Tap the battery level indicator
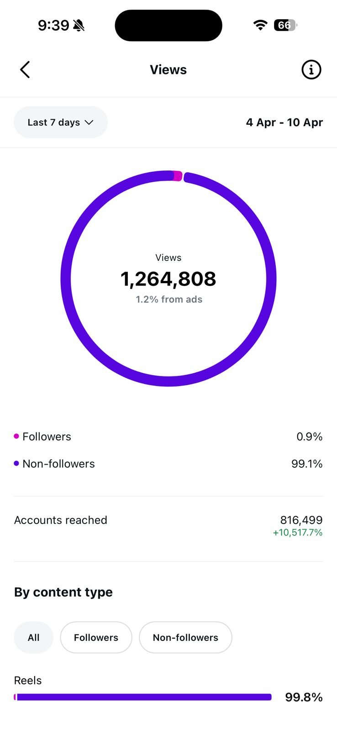 tap(285, 25)
